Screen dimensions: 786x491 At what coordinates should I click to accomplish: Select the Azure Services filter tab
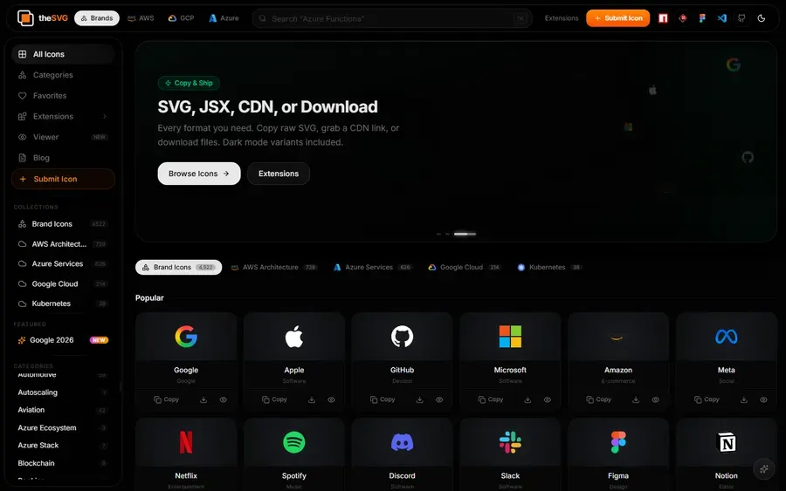pos(372,267)
